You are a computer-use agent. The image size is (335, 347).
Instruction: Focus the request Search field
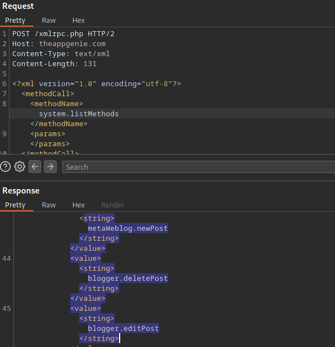pyautogui.click(x=199, y=167)
